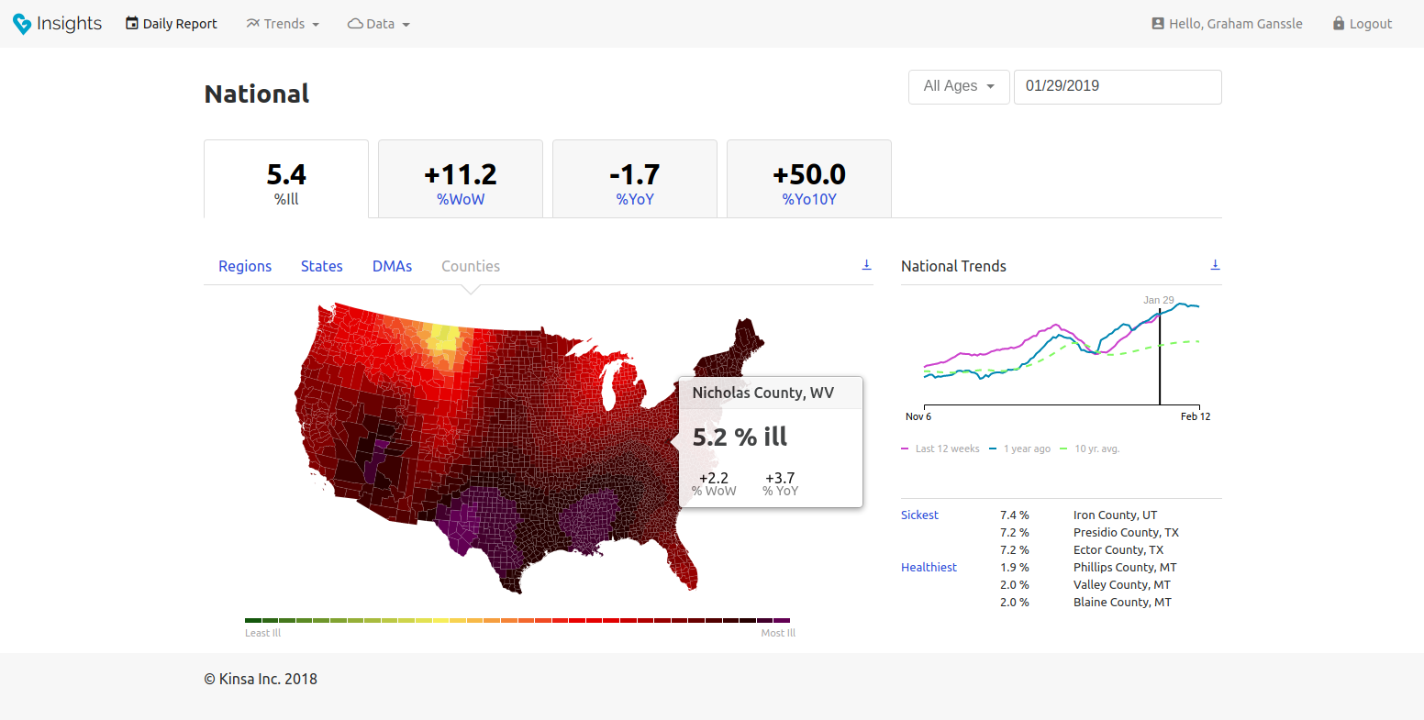Click the Nicholas County, WV tooltip title
The width and height of the screenshot is (1424, 720).
pyautogui.click(x=763, y=393)
